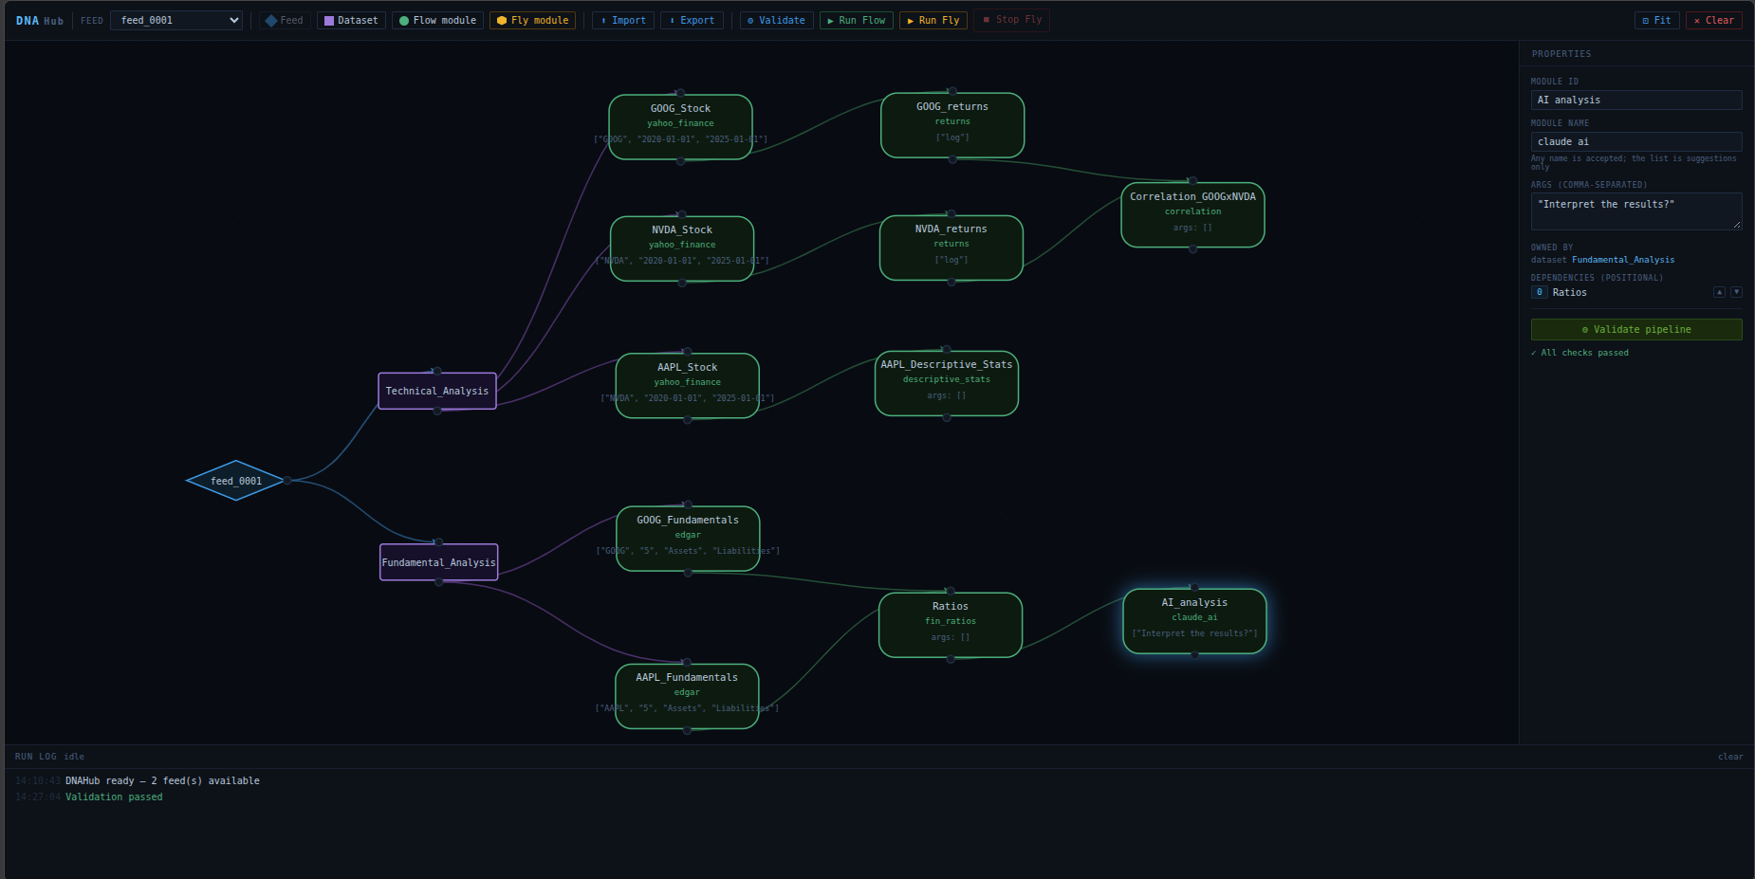Select the AAPL_Stock module node
Image resolution: width=1755 pixels, height=879 pixels.
tap(688, 386)
